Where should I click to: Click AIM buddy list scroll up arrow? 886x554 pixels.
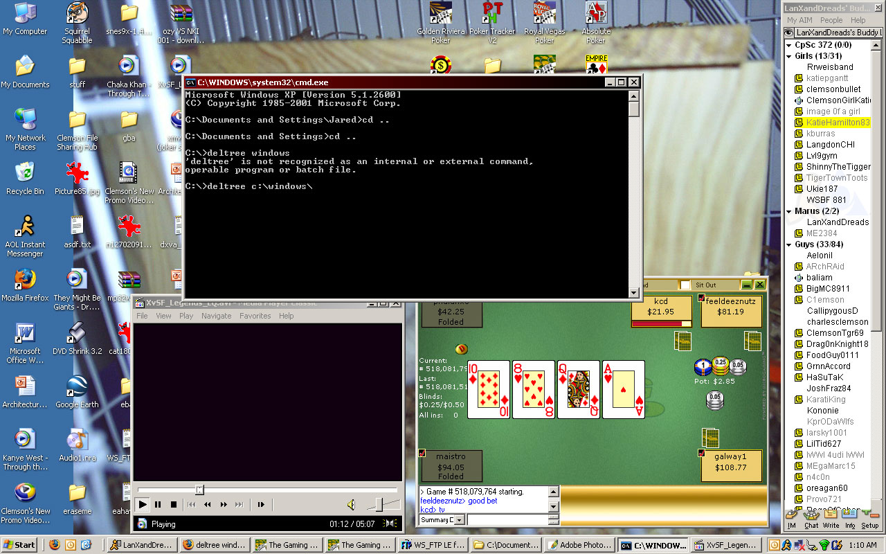(876, 44)
